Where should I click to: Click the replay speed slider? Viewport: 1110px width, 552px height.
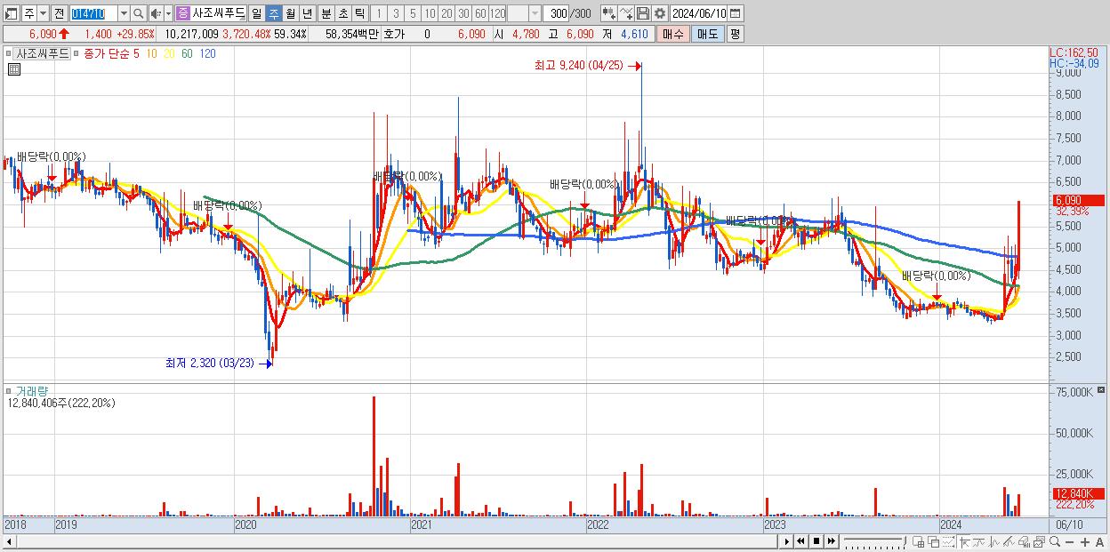pos(874,541)
